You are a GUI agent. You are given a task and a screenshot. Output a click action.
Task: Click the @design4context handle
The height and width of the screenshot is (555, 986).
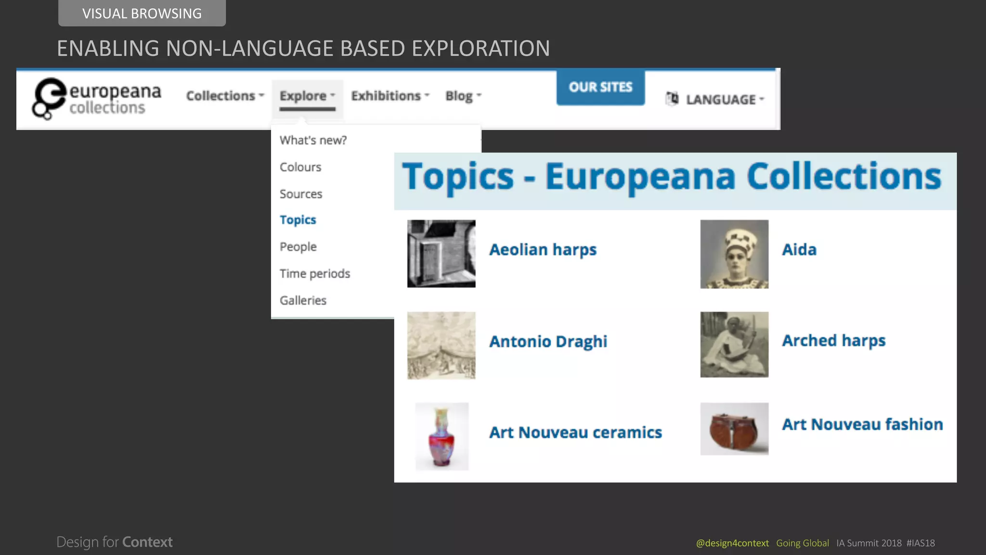(732, 543)
